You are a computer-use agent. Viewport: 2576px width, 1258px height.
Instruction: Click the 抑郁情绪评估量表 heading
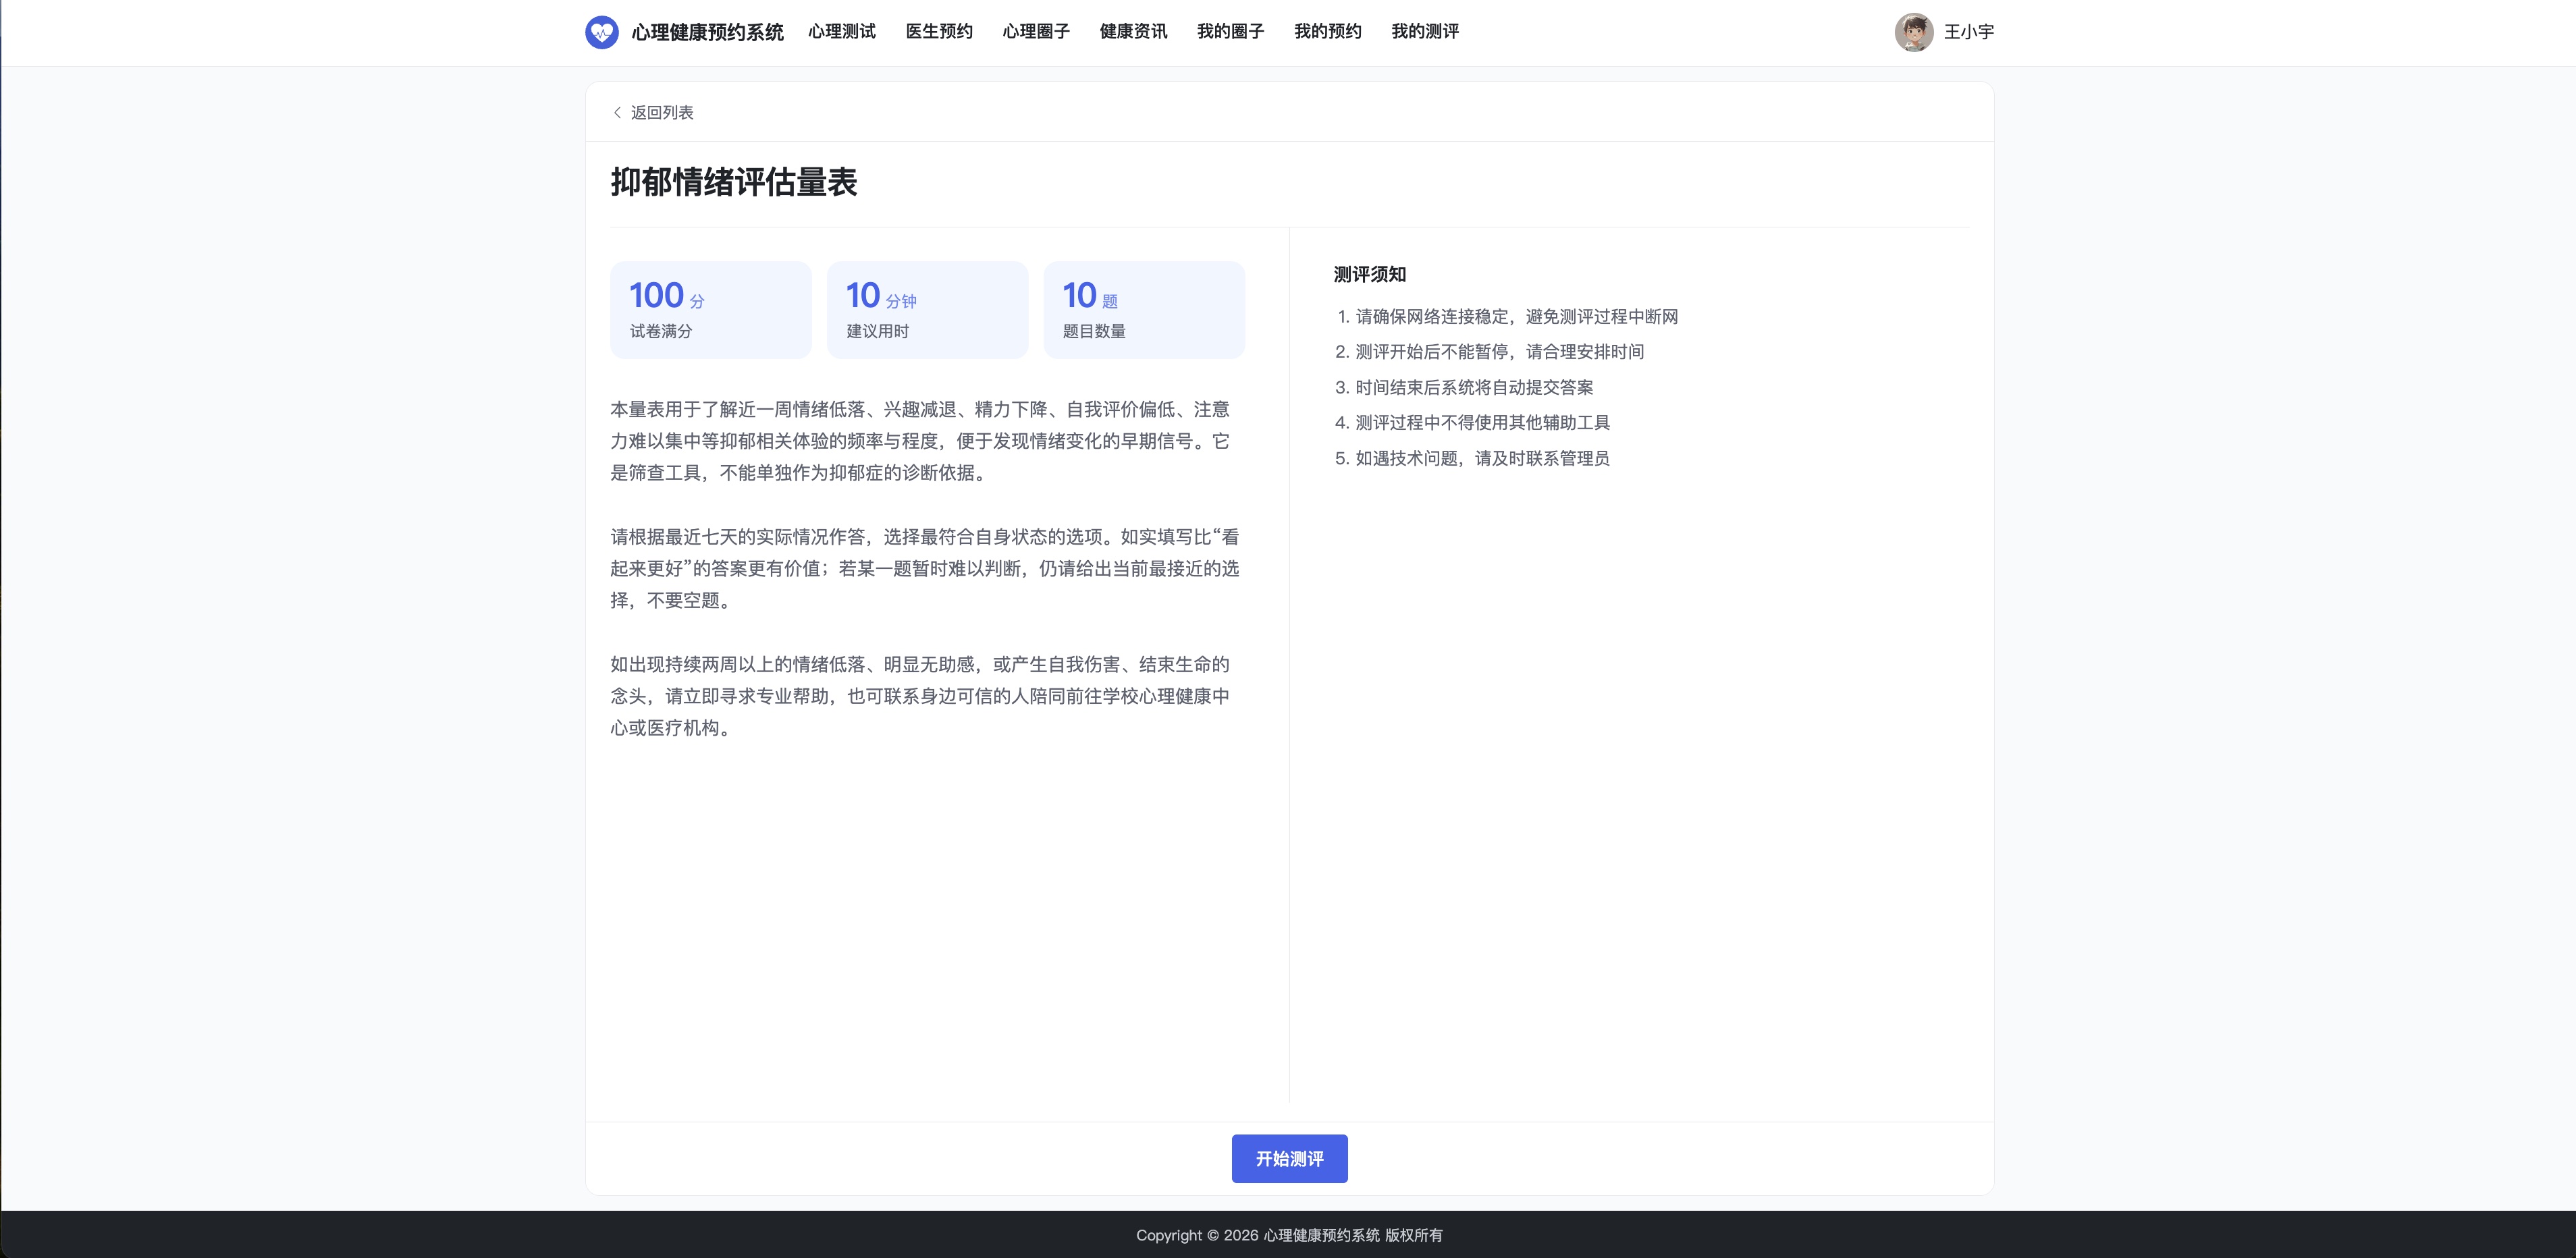pos(734,182)
